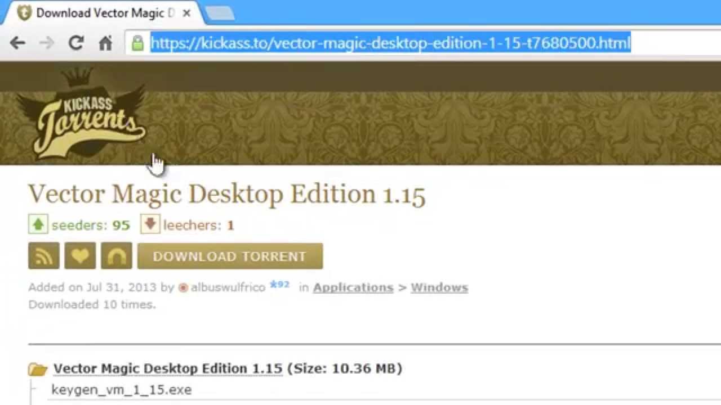Reload the current page
The width and height of the screenshot is (721, 405).
pos(76,42)
